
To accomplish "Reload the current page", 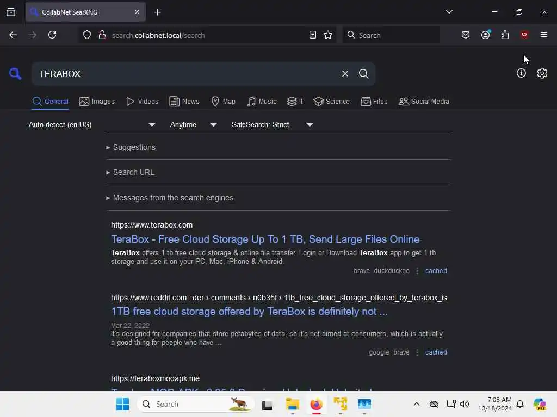I will tap(52, 35).
